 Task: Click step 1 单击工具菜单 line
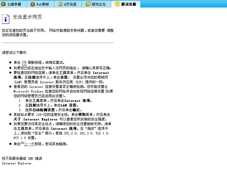pyautogui.click(x=58, y=101)
